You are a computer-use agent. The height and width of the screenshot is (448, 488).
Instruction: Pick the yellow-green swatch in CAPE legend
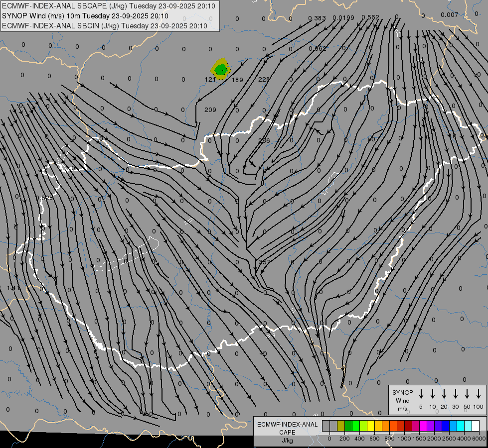[363, 426]
